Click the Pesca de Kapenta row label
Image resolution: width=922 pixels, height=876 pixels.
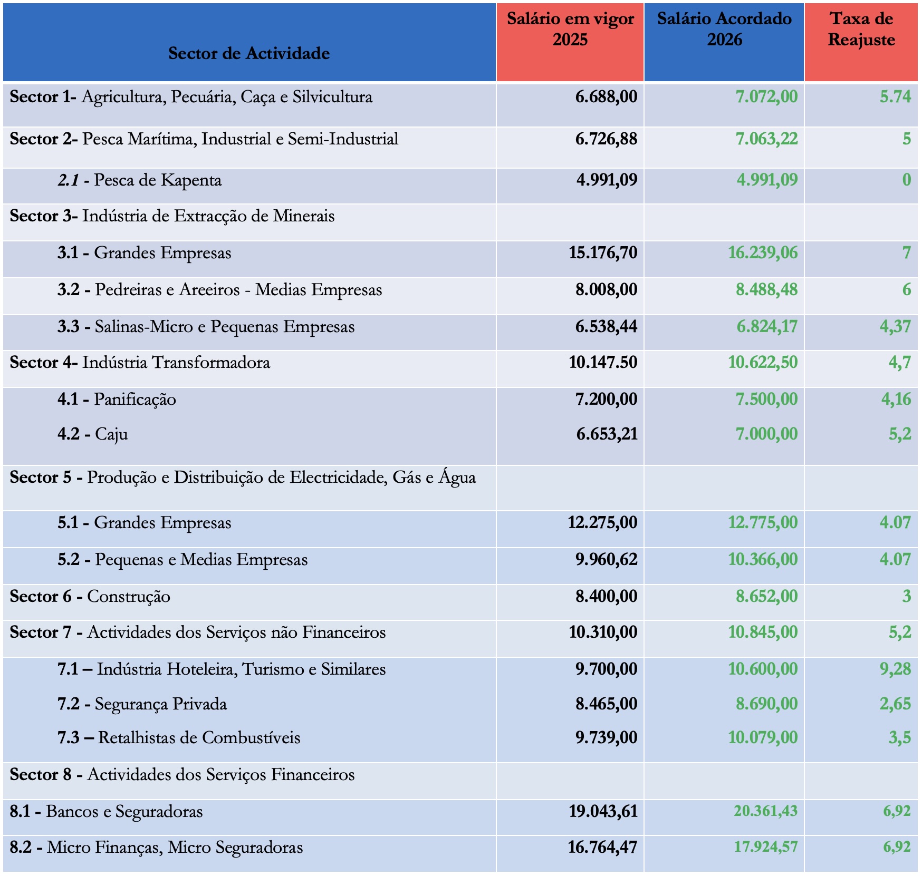pyautogui.click(x=140, y=180)
